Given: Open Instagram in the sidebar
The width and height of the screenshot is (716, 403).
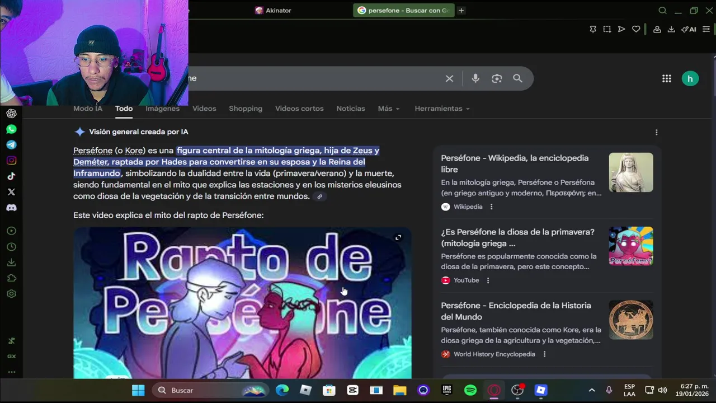Looking at the screenshot, I should point(11,161).
